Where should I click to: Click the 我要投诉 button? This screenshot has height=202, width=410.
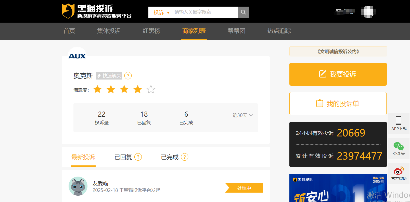(338, 74)
